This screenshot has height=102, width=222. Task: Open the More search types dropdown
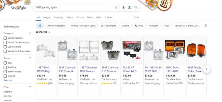(x=108, y=17)
